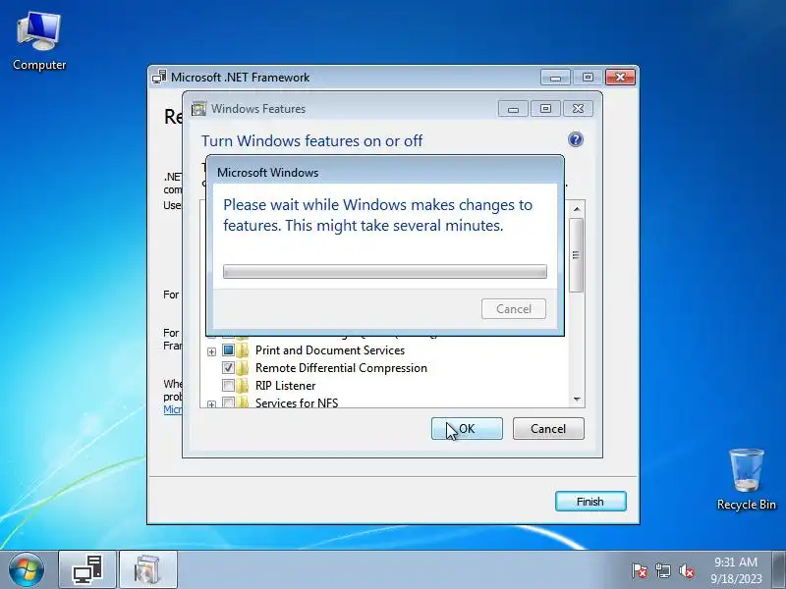Check the RIP Listener checkbox
This screenshot has width=786, height=589.
tap(228, 385)
